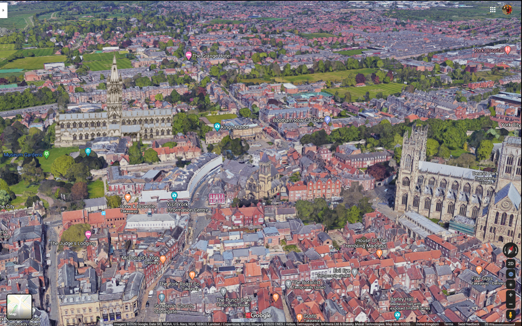
Task: Click the Bootham Row Car Park parking icon
Action: click(x=328, y=120)
